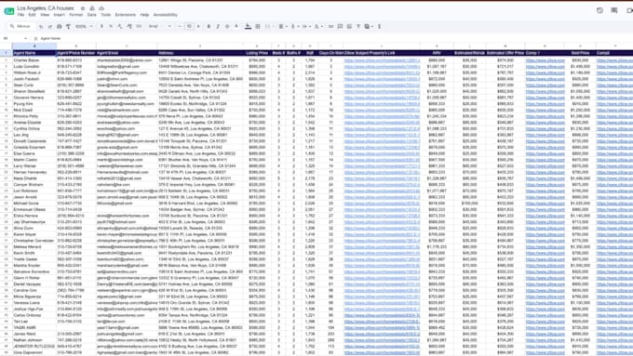Viewport: 633px width, 356px height.
Task: Open version history clock icon
Action: (599, 10)
